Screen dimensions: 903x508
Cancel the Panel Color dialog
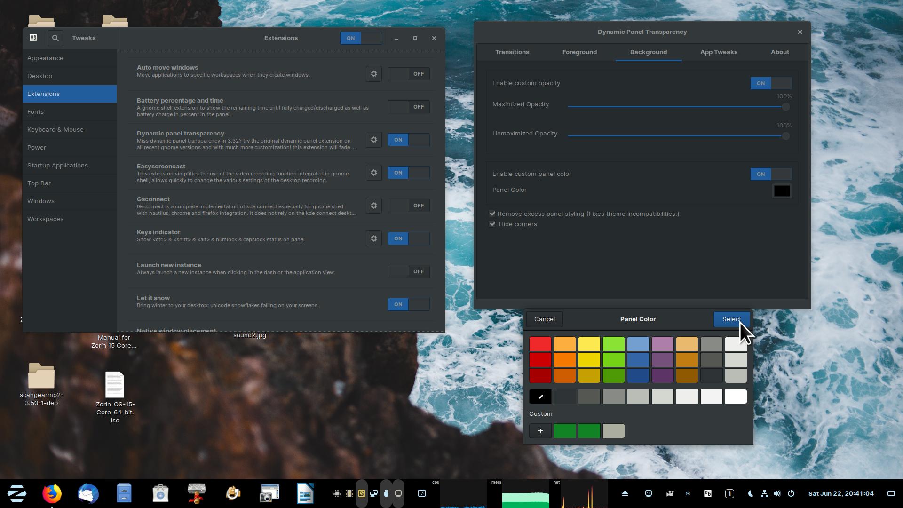point(544,319)
